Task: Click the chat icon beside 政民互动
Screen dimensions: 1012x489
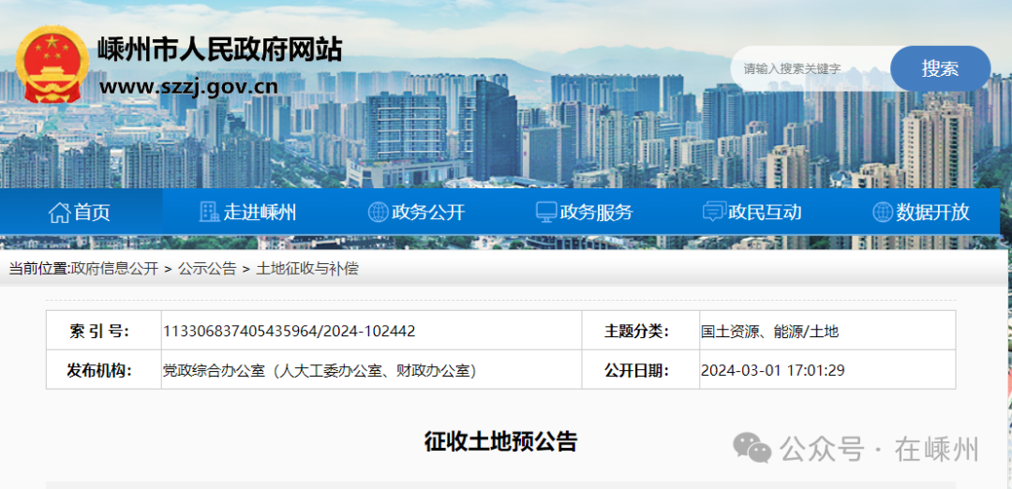Action: point(714,212)
